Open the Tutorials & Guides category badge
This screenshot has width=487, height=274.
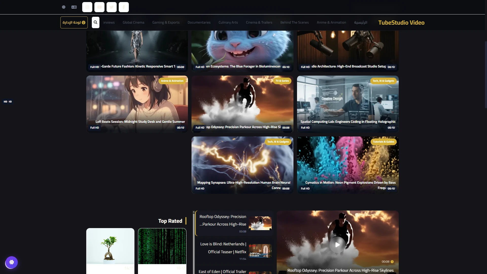[384, 142]
